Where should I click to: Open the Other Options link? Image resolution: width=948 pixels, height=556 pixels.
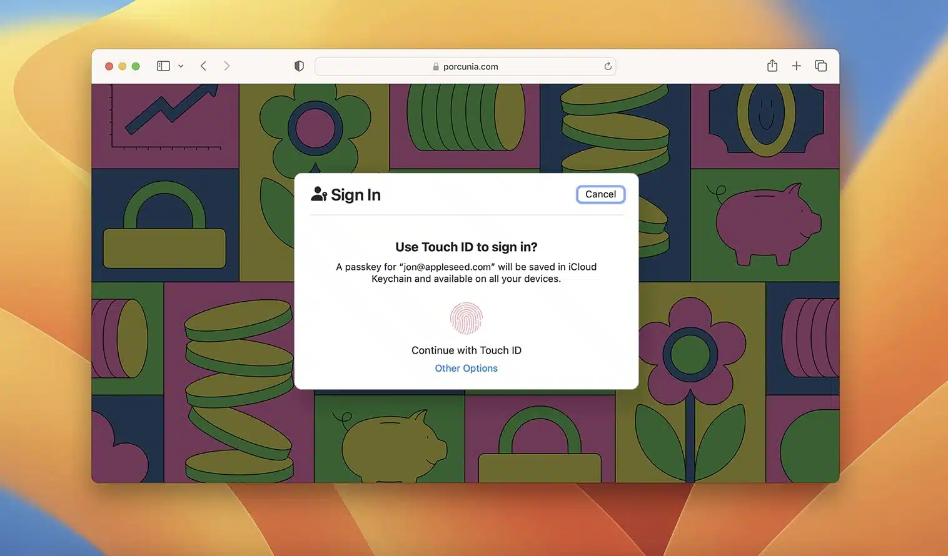(466, 369)
